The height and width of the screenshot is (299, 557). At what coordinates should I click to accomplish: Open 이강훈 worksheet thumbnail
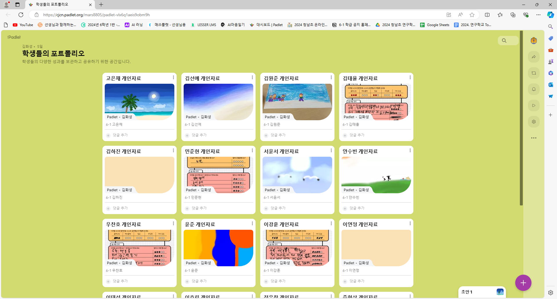297,248
